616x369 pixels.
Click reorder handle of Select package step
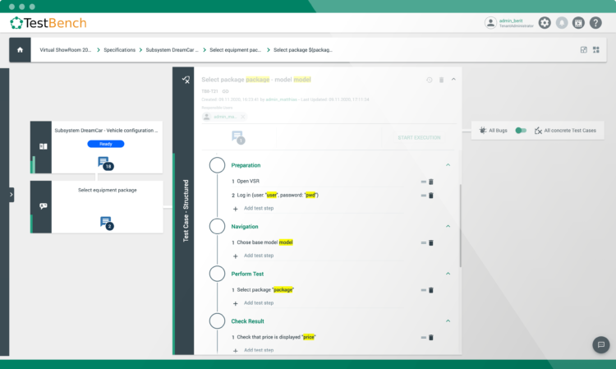tap(424, 290)
